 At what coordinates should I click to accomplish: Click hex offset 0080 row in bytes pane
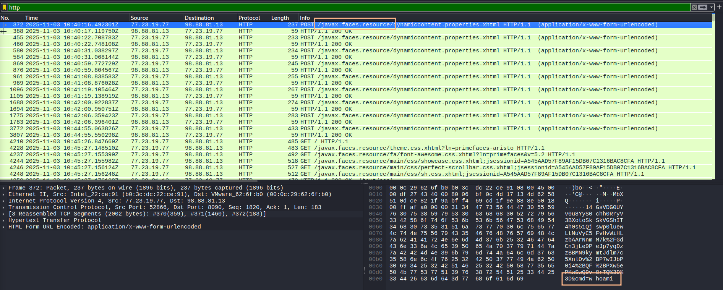(x=376, y=240)
